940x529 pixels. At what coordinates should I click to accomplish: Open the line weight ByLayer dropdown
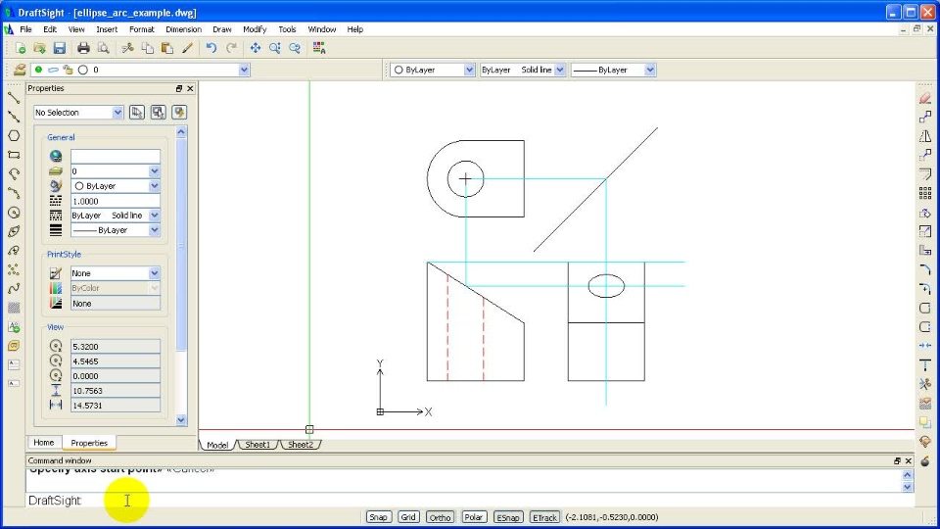click(650, 70)
